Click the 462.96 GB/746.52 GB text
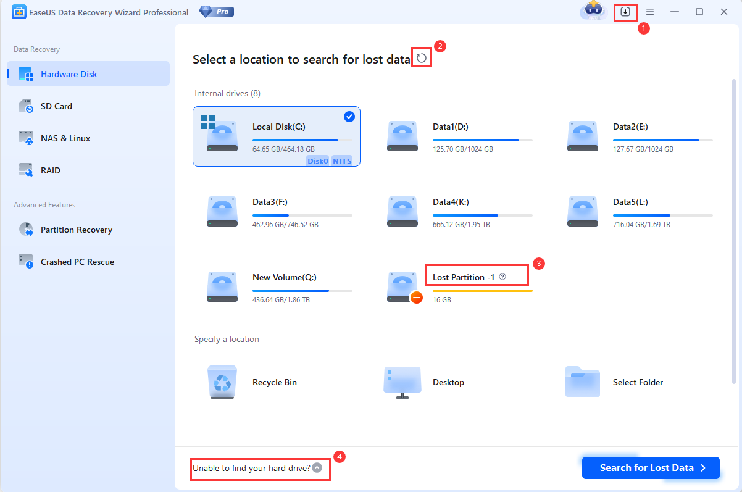742x492 pixels. tap(285, 225)
